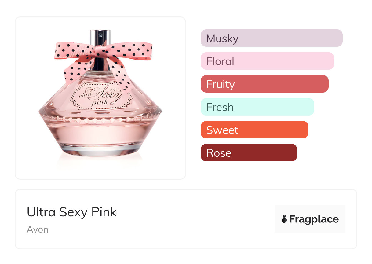Select the mint Fresh accord bar
Image resolution: width=372 pixels, height=264 pixels.
[257, 107]
